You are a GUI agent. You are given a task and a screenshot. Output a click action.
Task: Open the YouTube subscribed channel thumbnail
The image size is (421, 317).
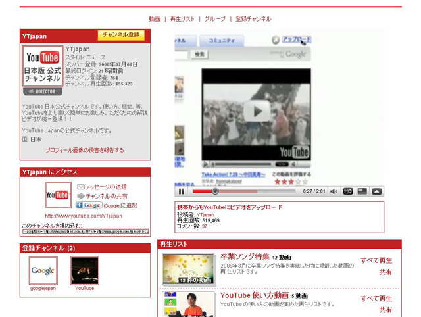(x=85, y=270)
